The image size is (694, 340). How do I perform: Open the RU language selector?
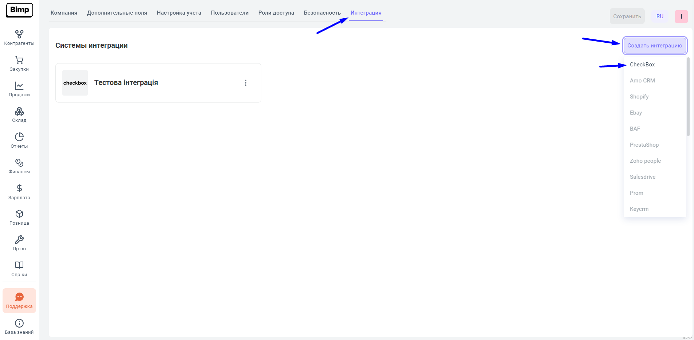660,16
